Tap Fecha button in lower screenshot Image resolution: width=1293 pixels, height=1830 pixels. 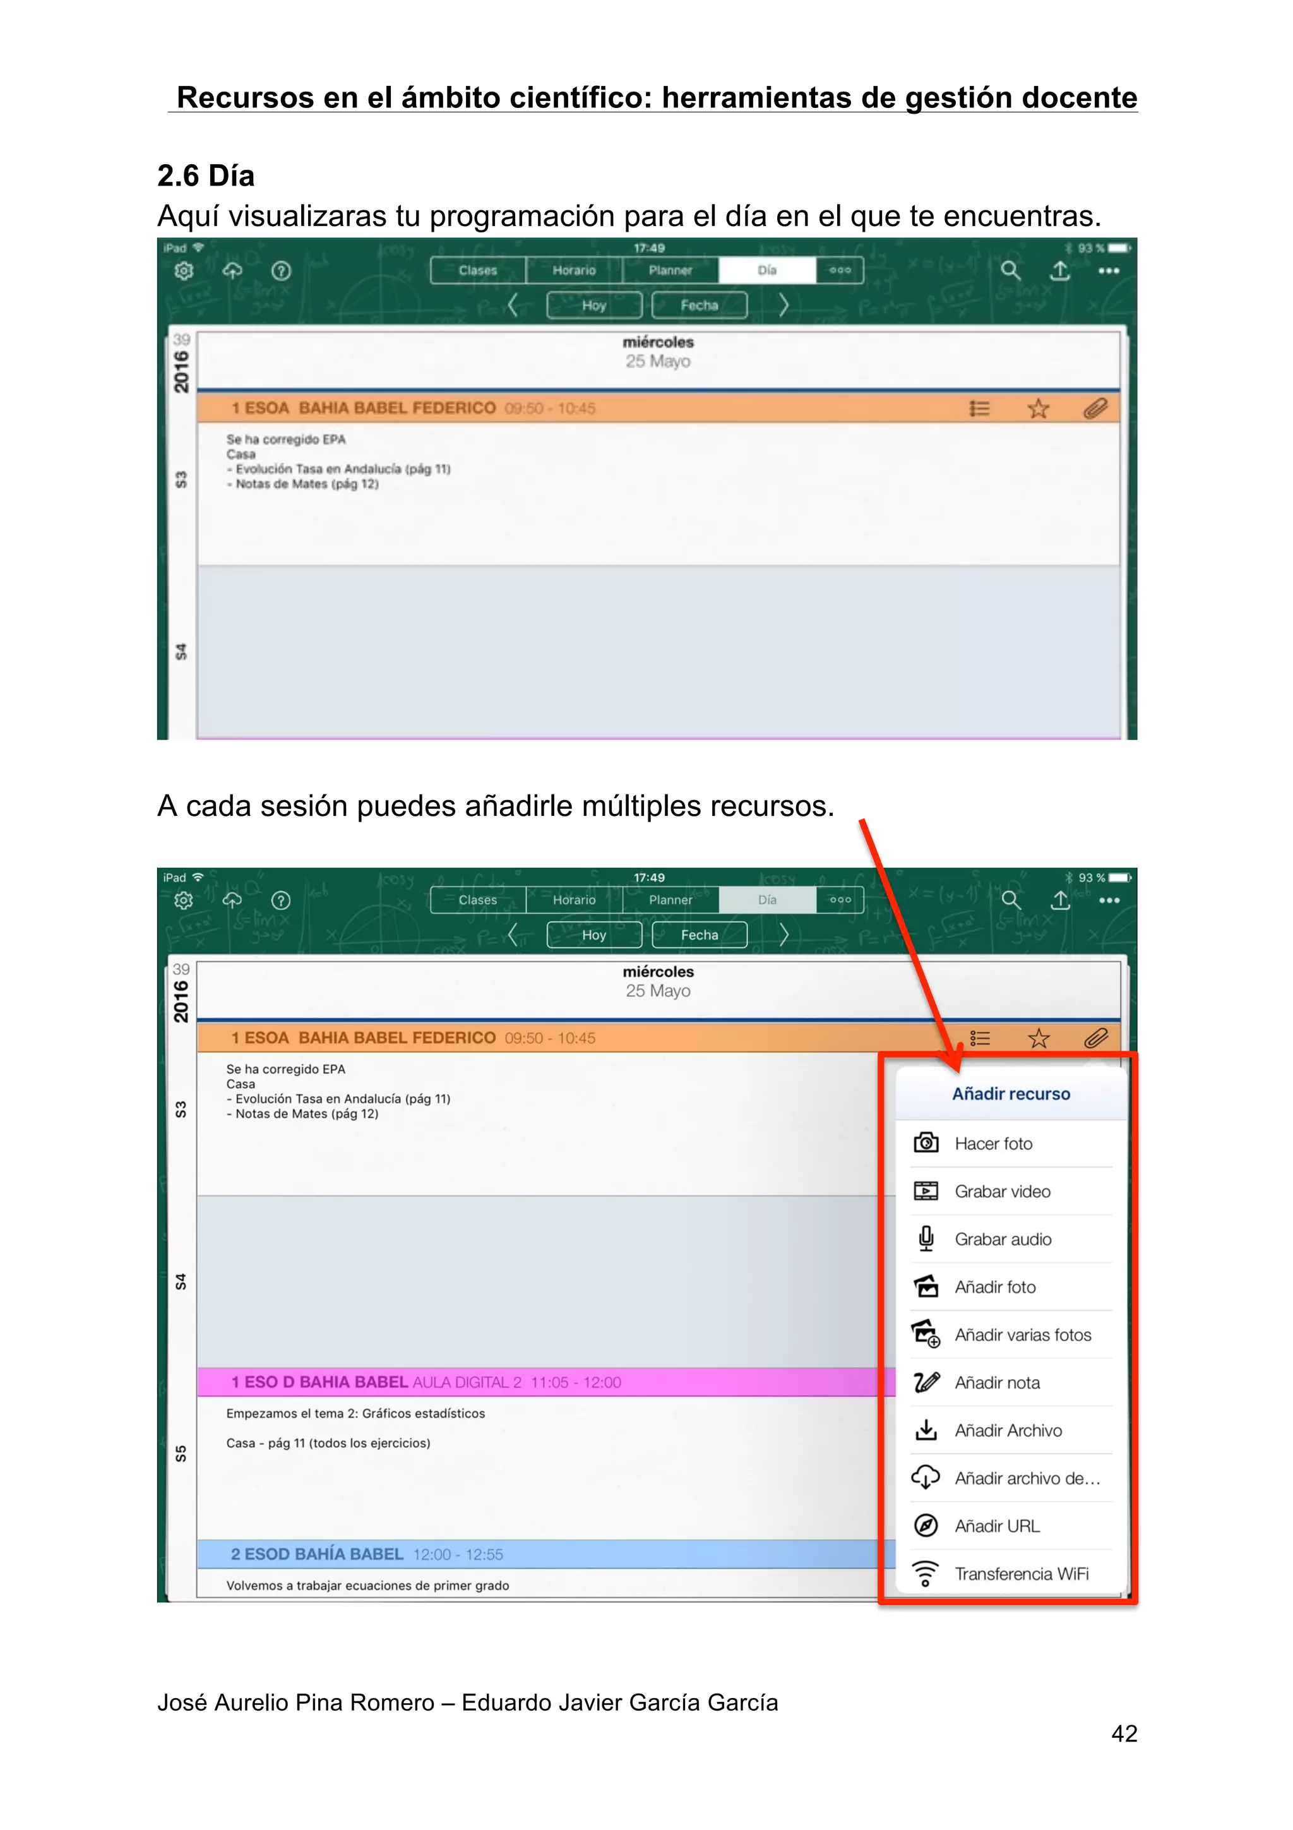click(x=700, y=935)
